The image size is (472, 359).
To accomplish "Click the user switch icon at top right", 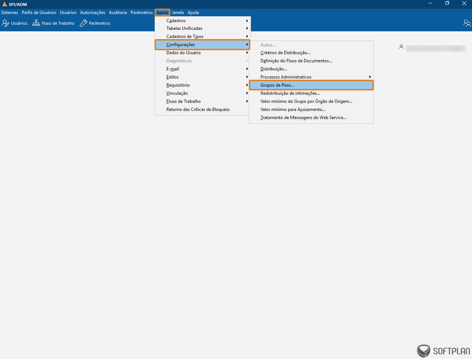I will coord(467,23).
